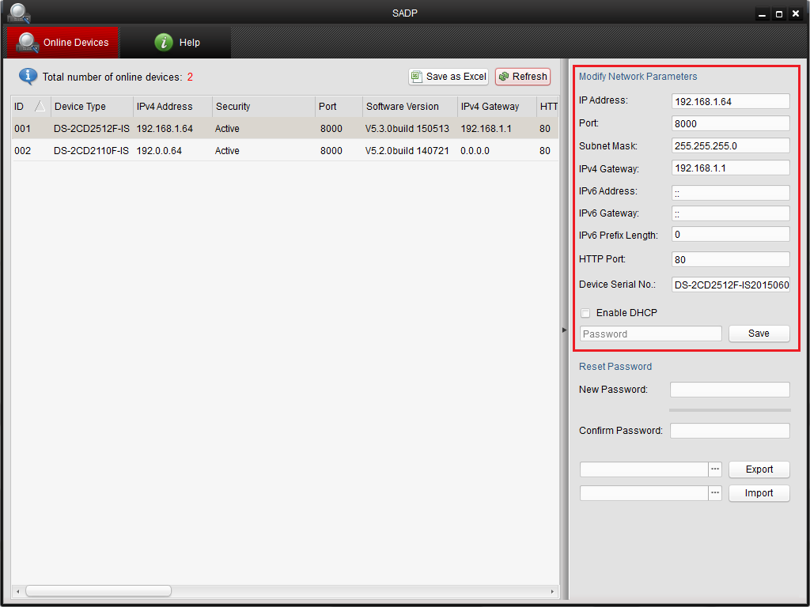The width and height of the screenshot is (810, 607).
Task: Switch to the Online Devices tab
Action: (63, 41)
